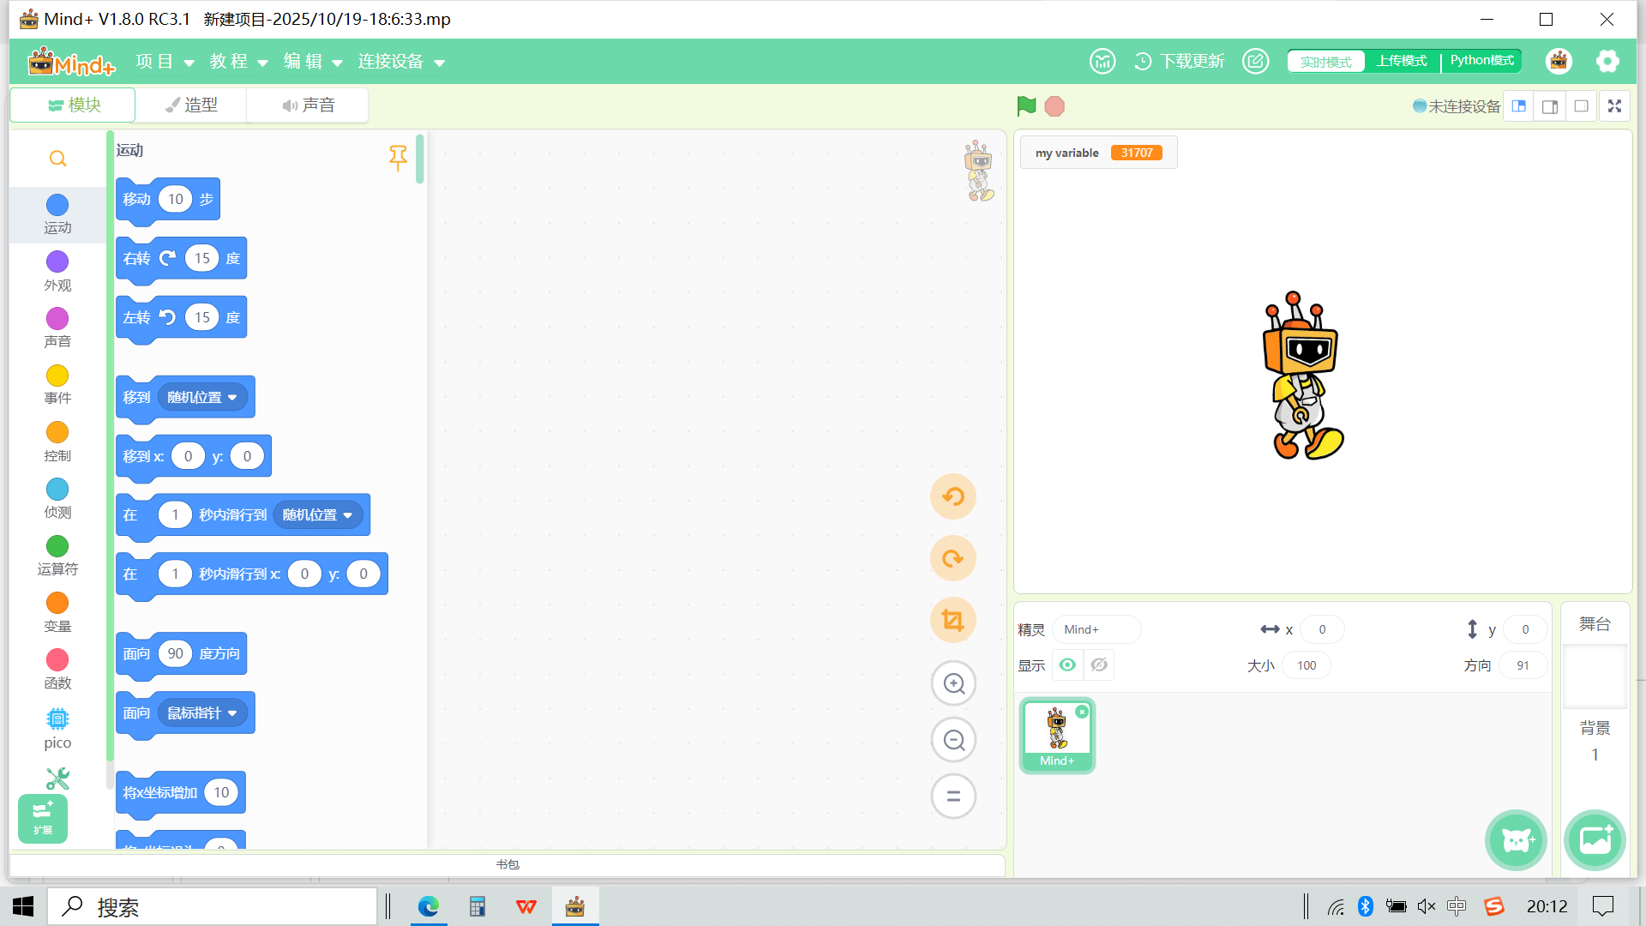Viewport: 1646px width, 926px height.
Task: Click the red stop button
Action: pos(1054,106)
